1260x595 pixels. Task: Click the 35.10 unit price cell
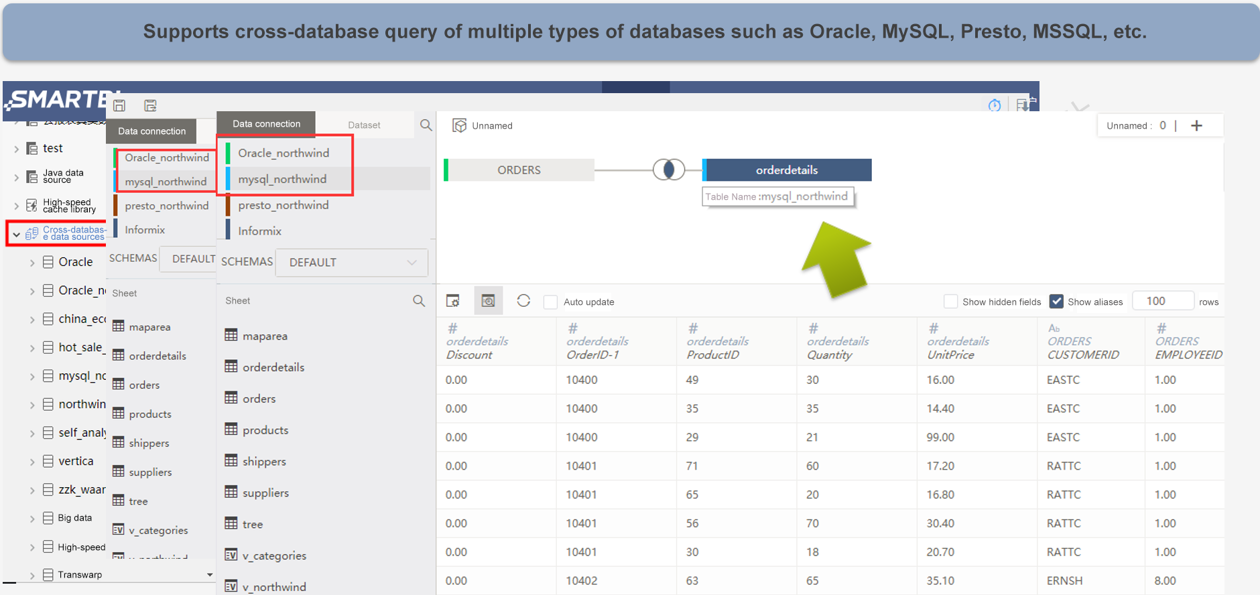[940, 581]
